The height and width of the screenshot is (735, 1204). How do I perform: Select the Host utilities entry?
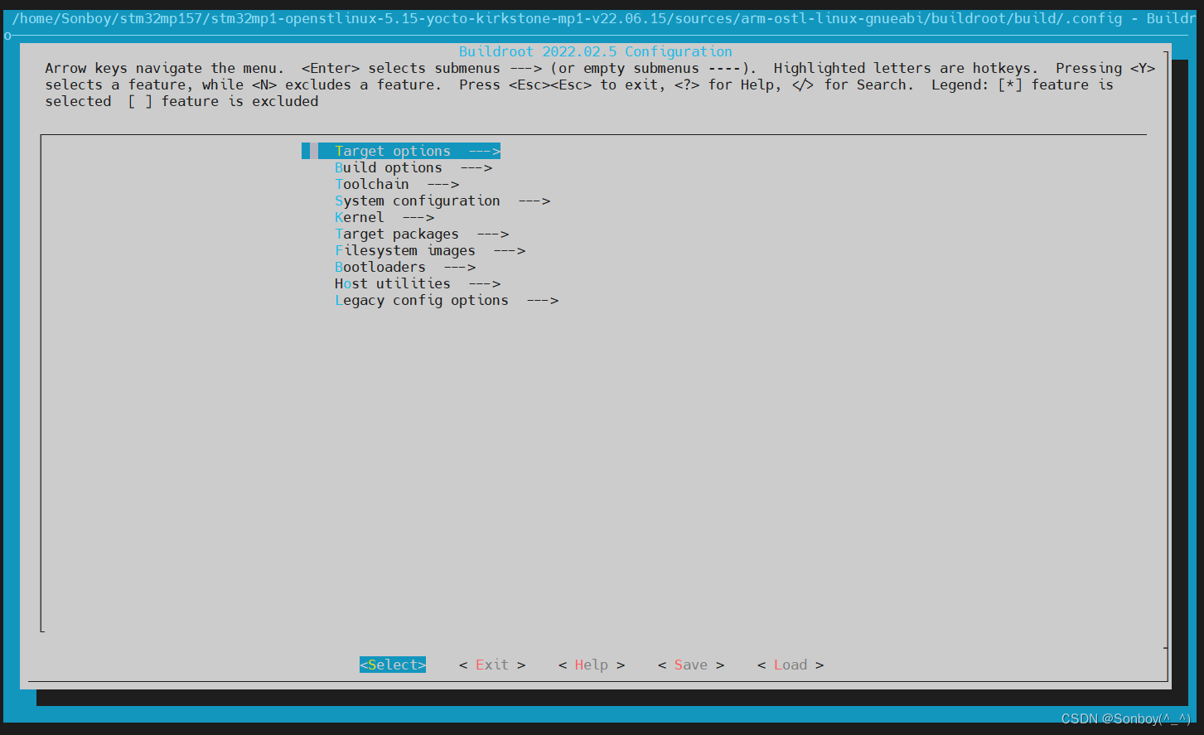pyautogui.click(x=392, y=283)
